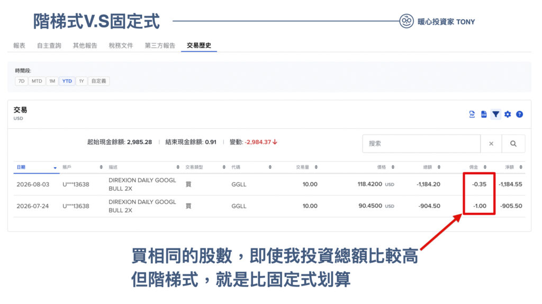Click the 2026-07-24 date cell

coord(32,206)
